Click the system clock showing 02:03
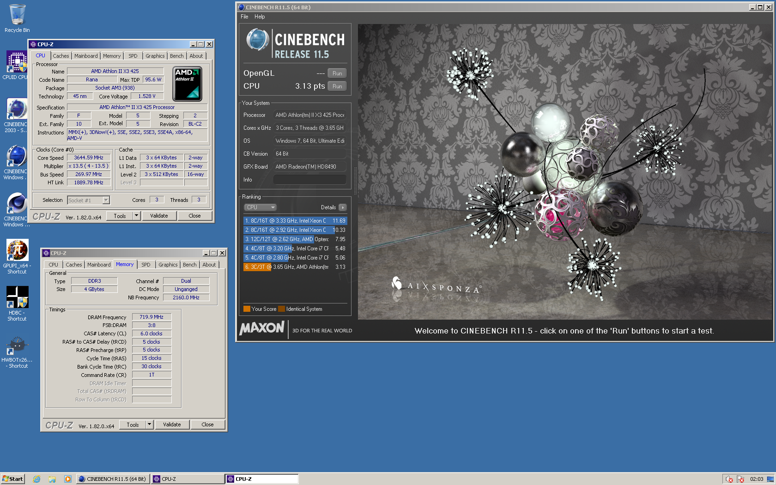 (x=757, y=479)
